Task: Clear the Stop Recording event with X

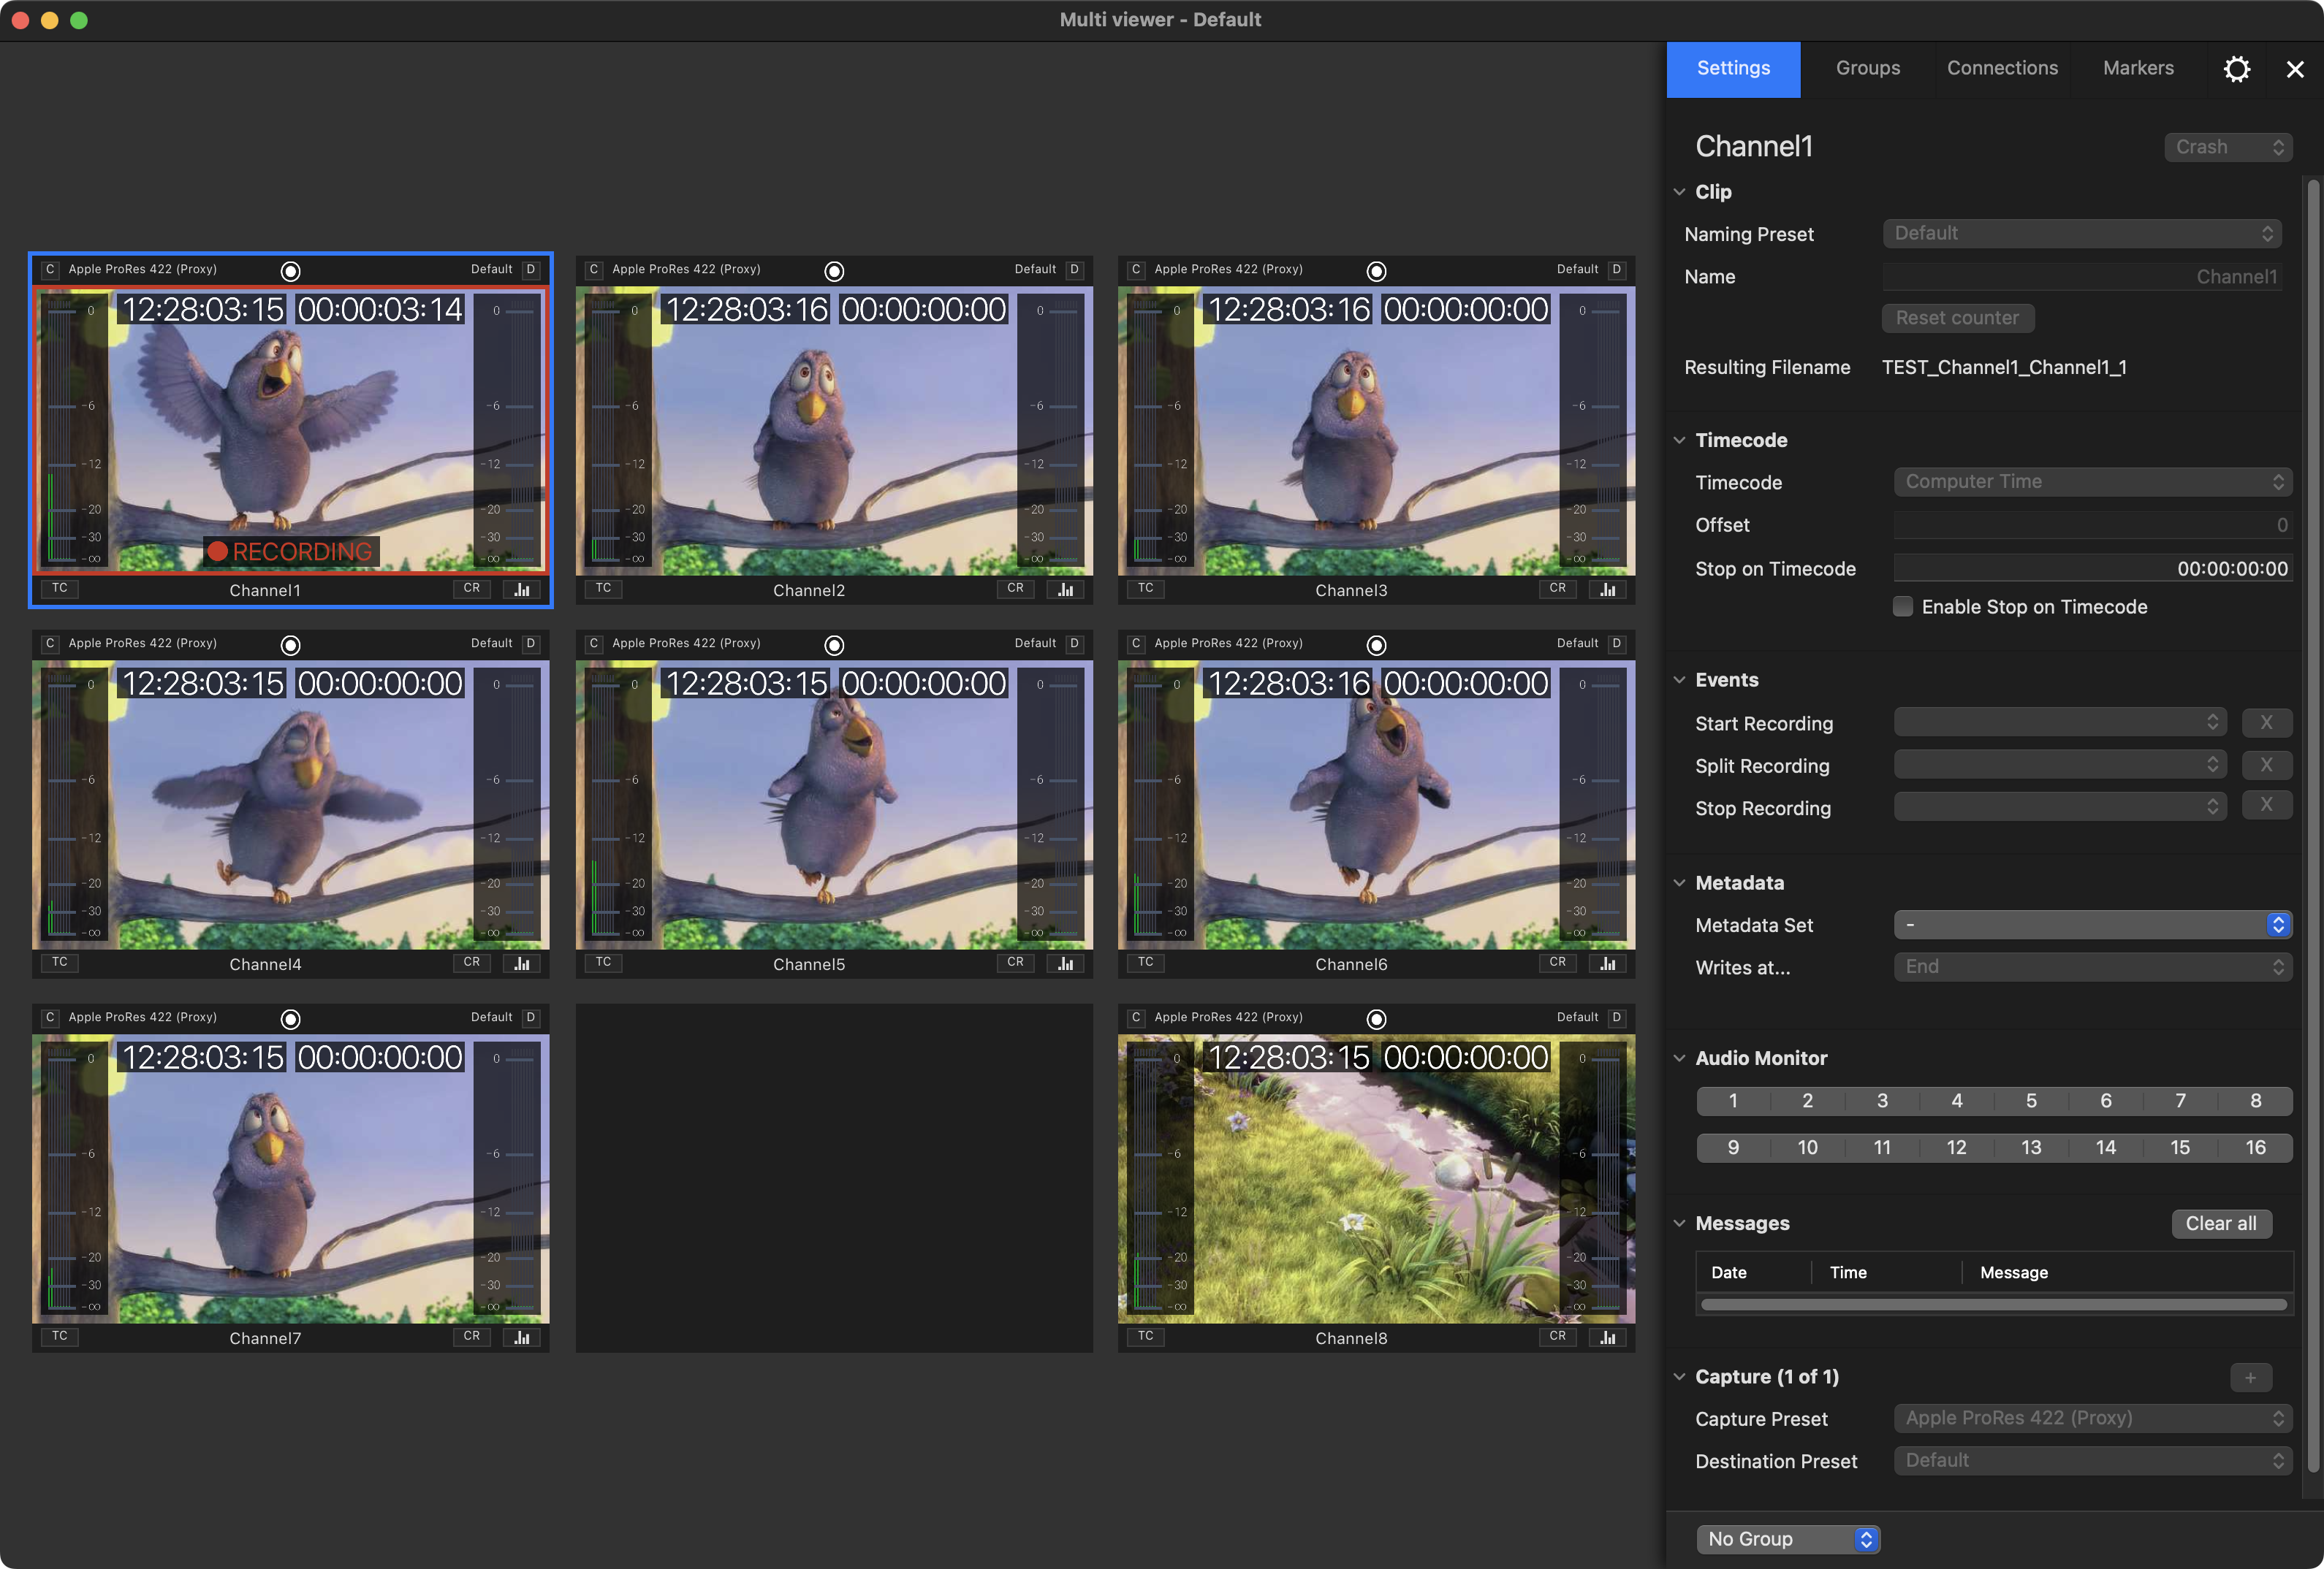Action: (x=2266, y=804)
